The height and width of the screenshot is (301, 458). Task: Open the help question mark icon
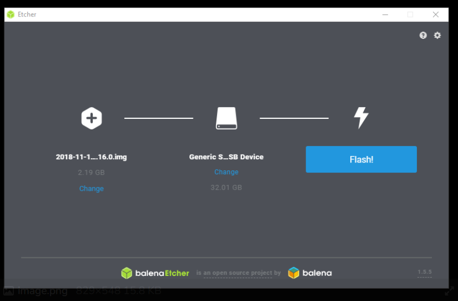coord(423,35)
